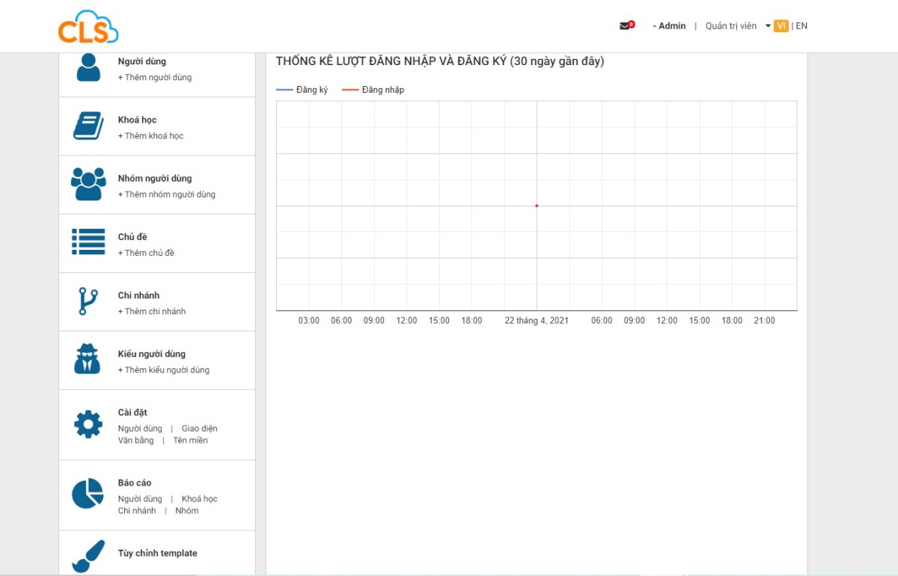Open the Quản trị viên dropdown arrow
The width and height of the screenshot is (898, 576).
click(x=768, y=26)
